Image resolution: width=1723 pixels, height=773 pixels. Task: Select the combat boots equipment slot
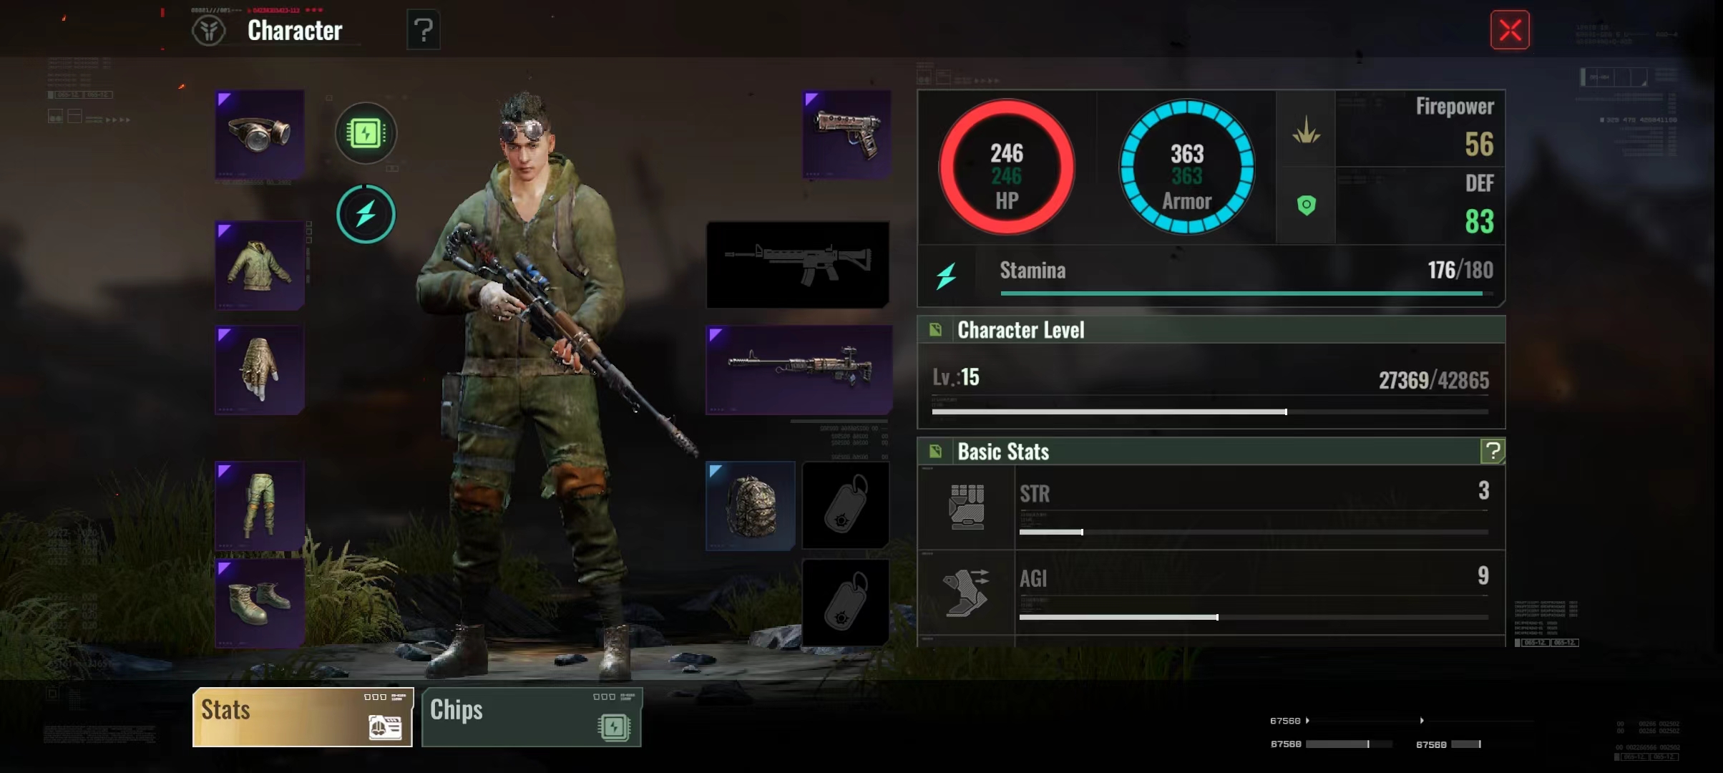point(260,603)
